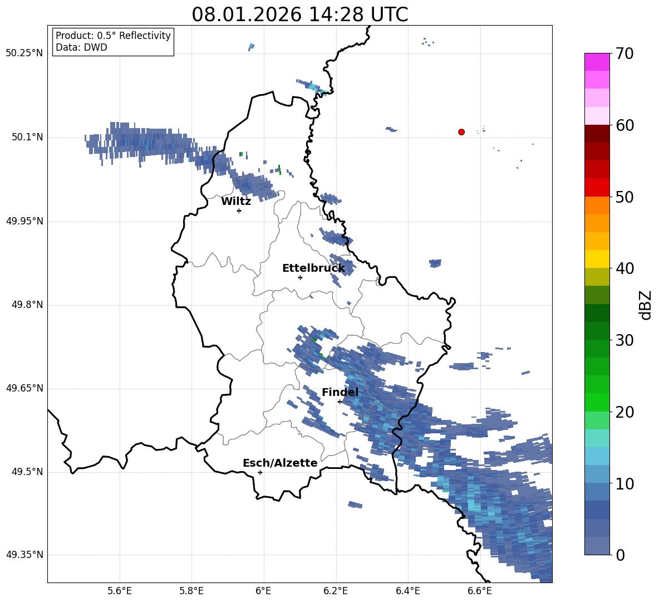
Task: Click the 6°E longitude label
Action: pyautogui.click(x=263, y=591)
